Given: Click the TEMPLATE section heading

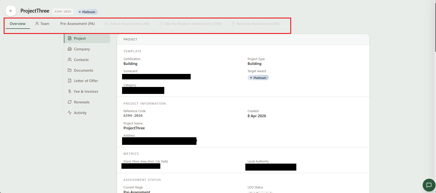Looking at the screenshot, I should click(x=132, y=51).
